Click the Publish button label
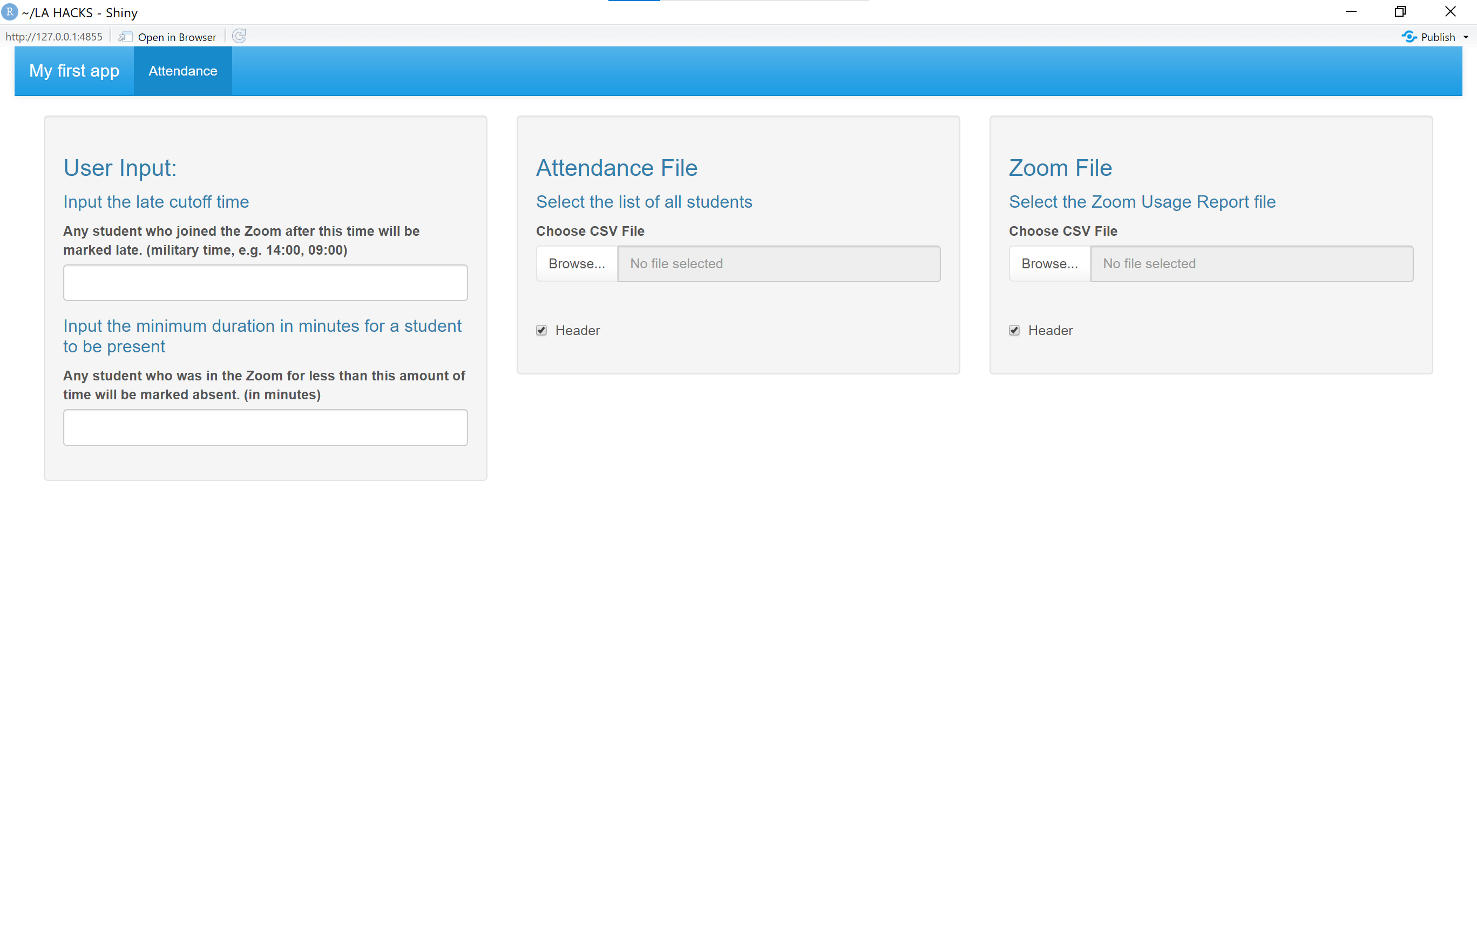The height and width of the screenshot is (941, 1477). 1438,37
